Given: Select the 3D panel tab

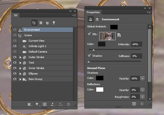Looking at the screenshot, I should (16, 15).
